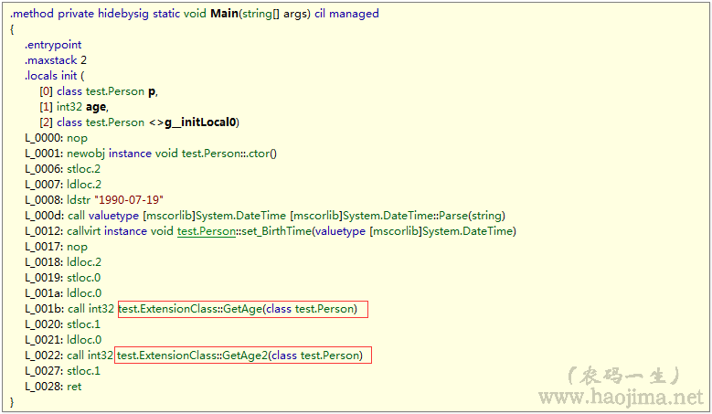Select line L_0021: ldloc.0
This screenshot has width=712, height=414.
[x=63, y=340]
